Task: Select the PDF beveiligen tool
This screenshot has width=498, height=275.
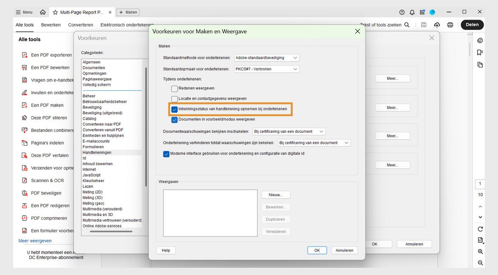Action: coord(42,193)
